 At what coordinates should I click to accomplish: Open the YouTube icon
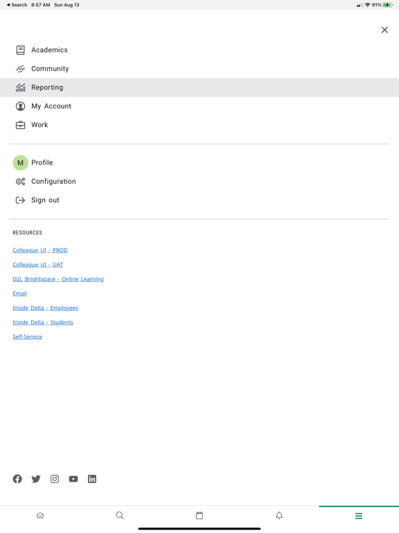click(73, 479)
